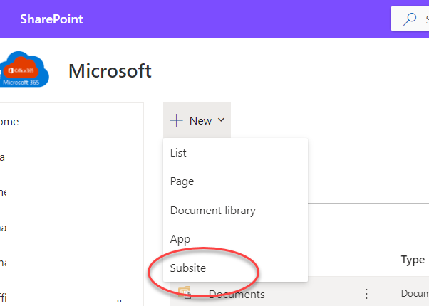Screen dimensions: 429x306
Task: Go to Home in left navigation
Action: (9, 122)
